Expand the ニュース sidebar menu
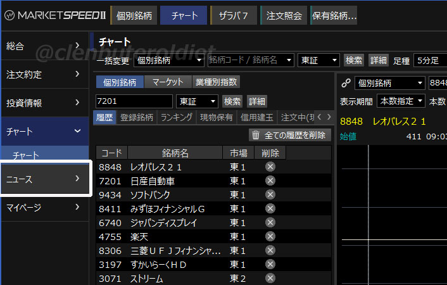This screenshot has height=285, width=447. coord(45,179)
